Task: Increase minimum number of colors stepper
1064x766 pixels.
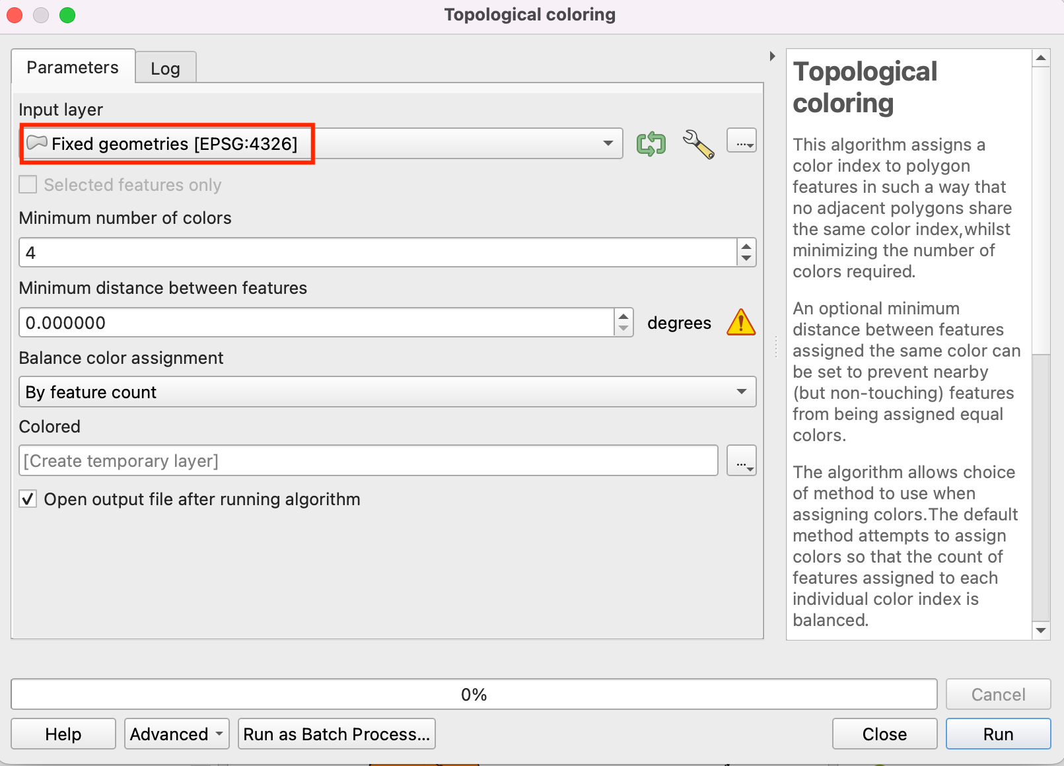Action: click(x=746, y=246)
